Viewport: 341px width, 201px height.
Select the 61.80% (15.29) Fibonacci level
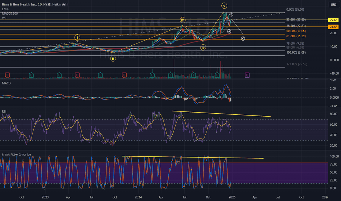pos(296,36)
